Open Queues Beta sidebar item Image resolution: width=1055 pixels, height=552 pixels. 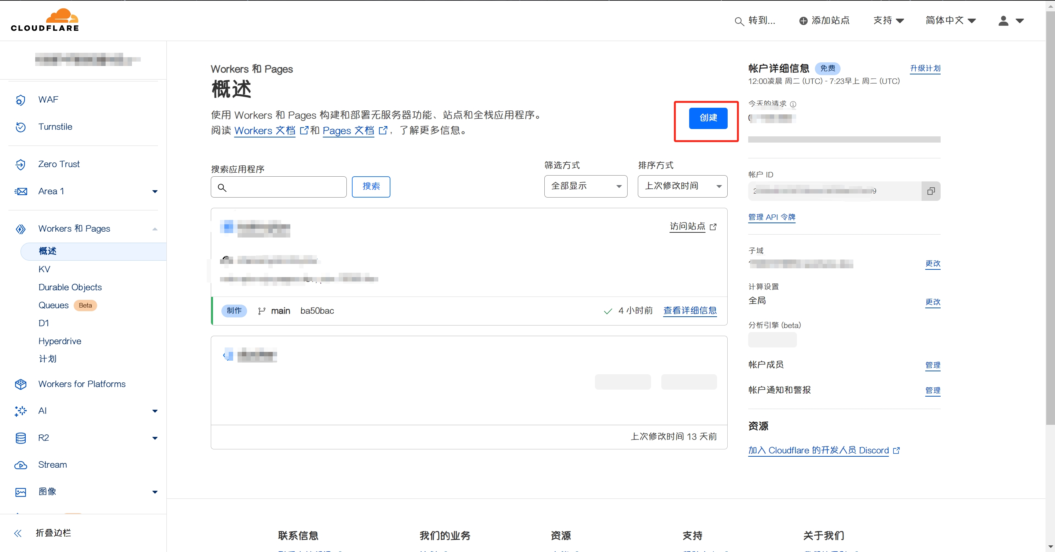(x=67, y=305)
